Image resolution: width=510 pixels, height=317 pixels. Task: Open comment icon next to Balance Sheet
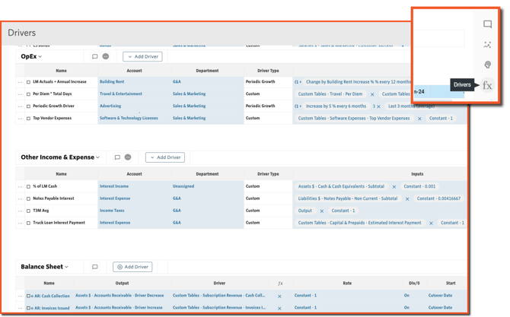[94, 267]
